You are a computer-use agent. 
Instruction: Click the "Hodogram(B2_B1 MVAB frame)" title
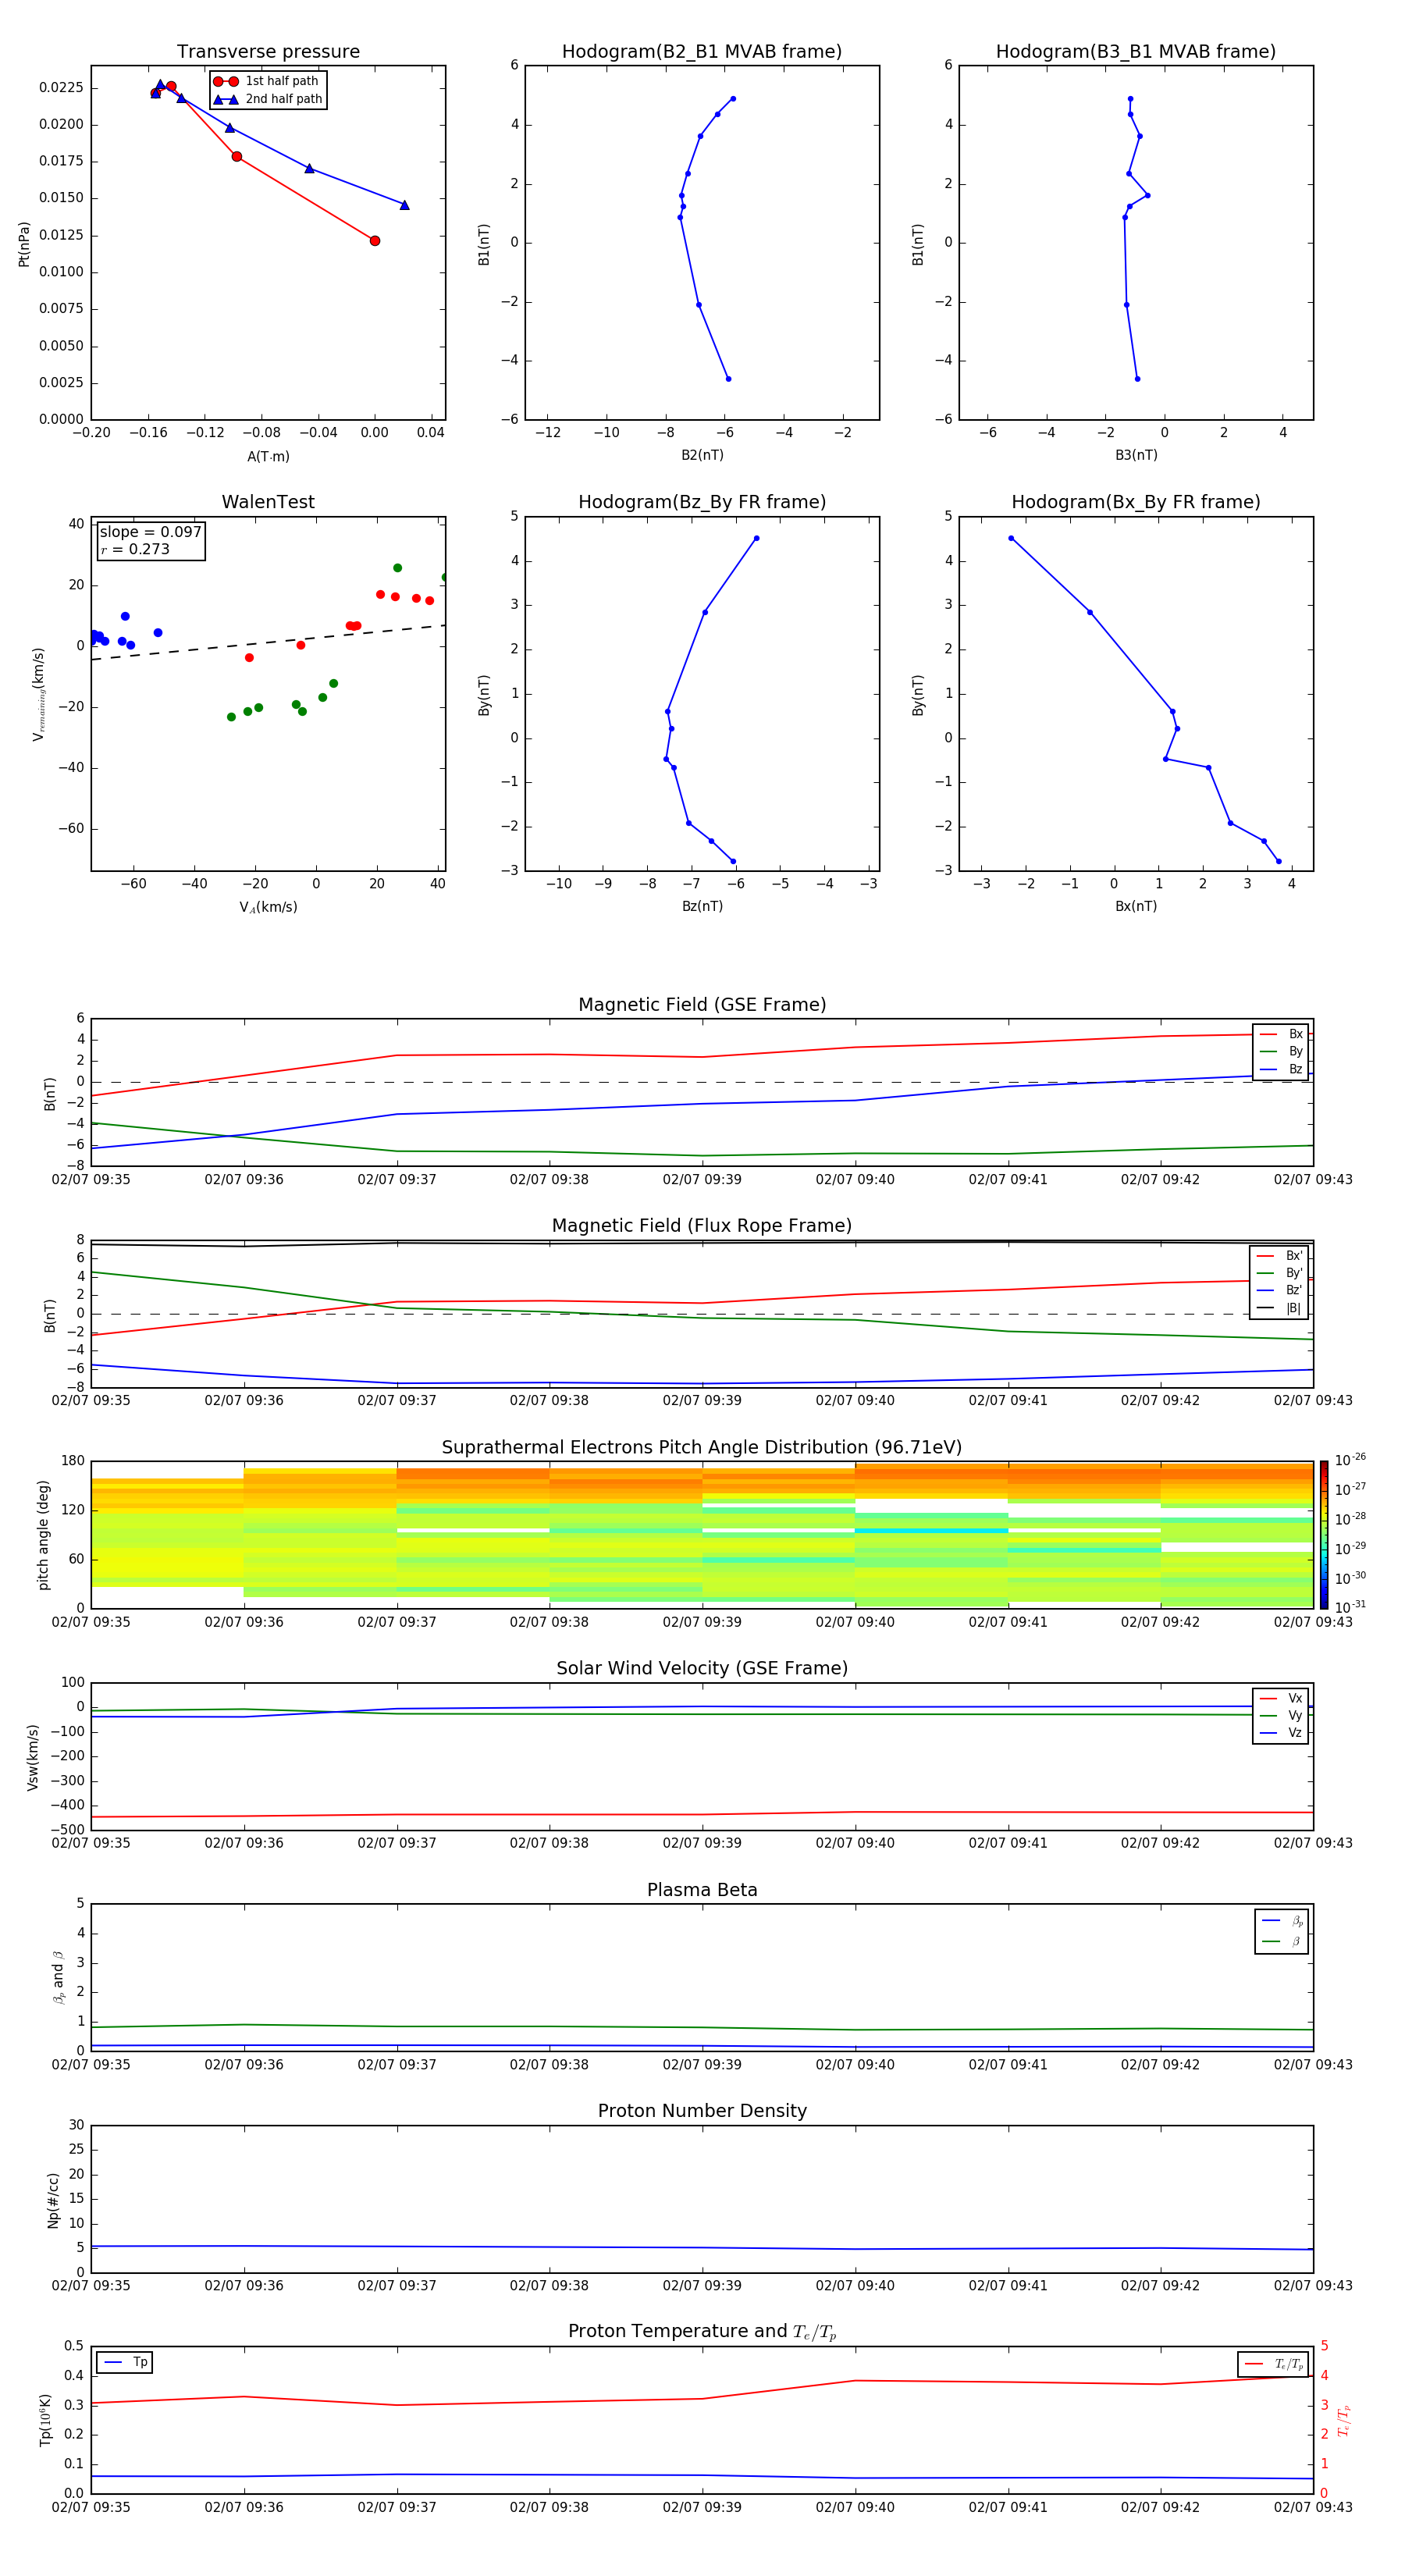pos(702,52)
